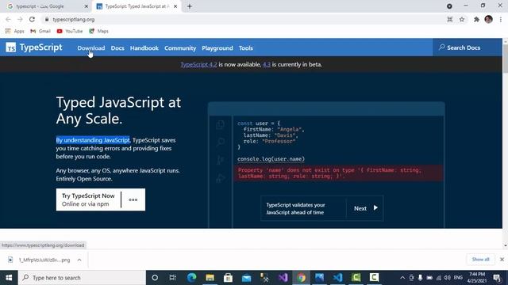Click the Chrome icon on taskbar

(302, 278)
